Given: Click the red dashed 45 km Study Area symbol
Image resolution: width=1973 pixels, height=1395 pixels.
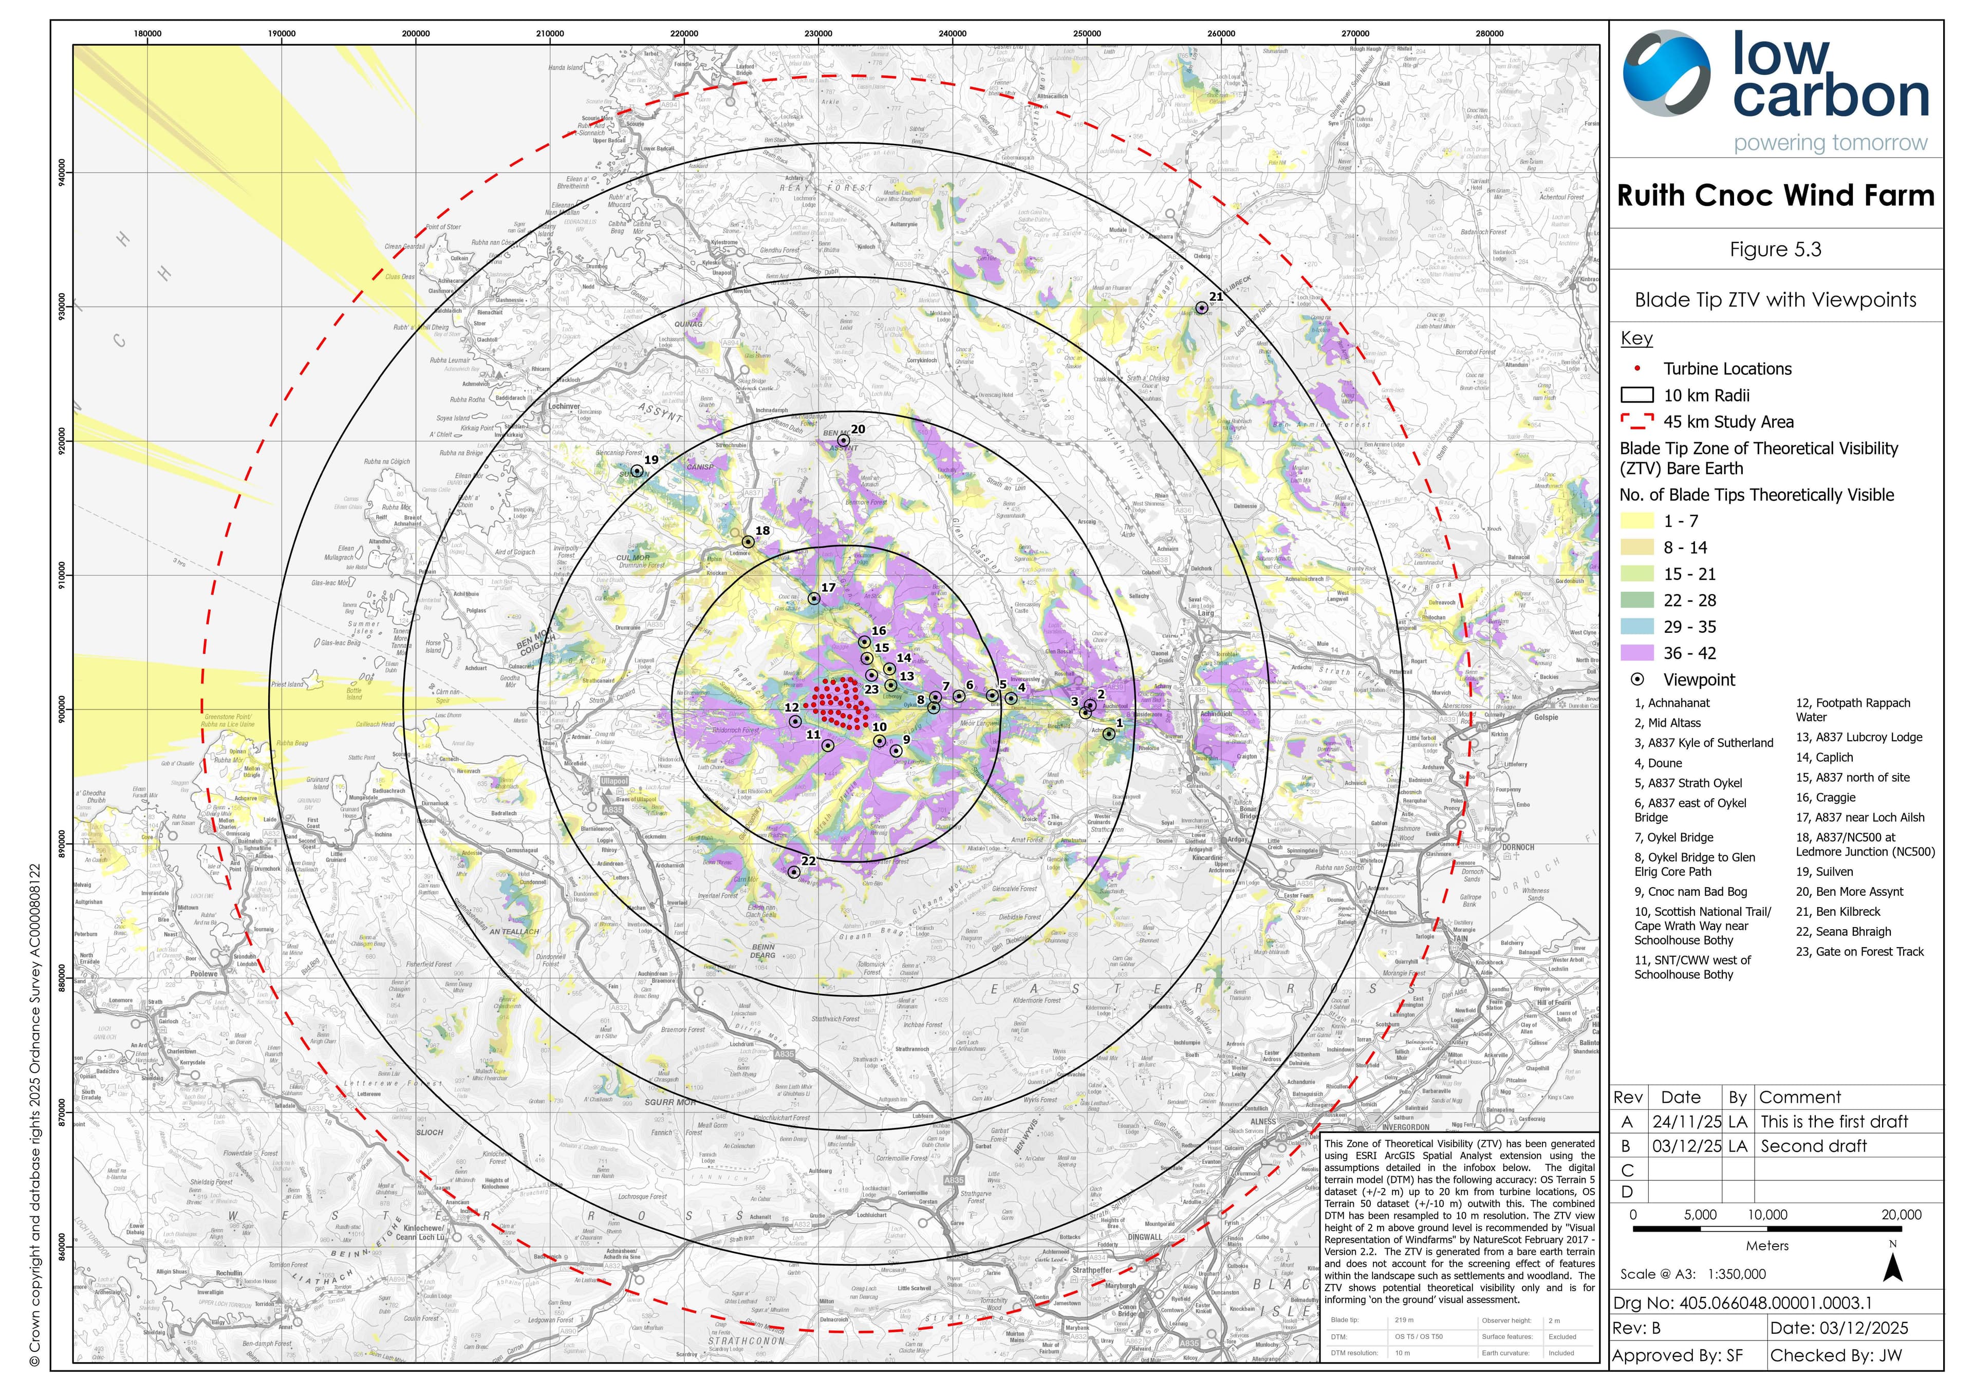Looking at the screenshot, I should pyautogui.click(x=1637, y=422).
